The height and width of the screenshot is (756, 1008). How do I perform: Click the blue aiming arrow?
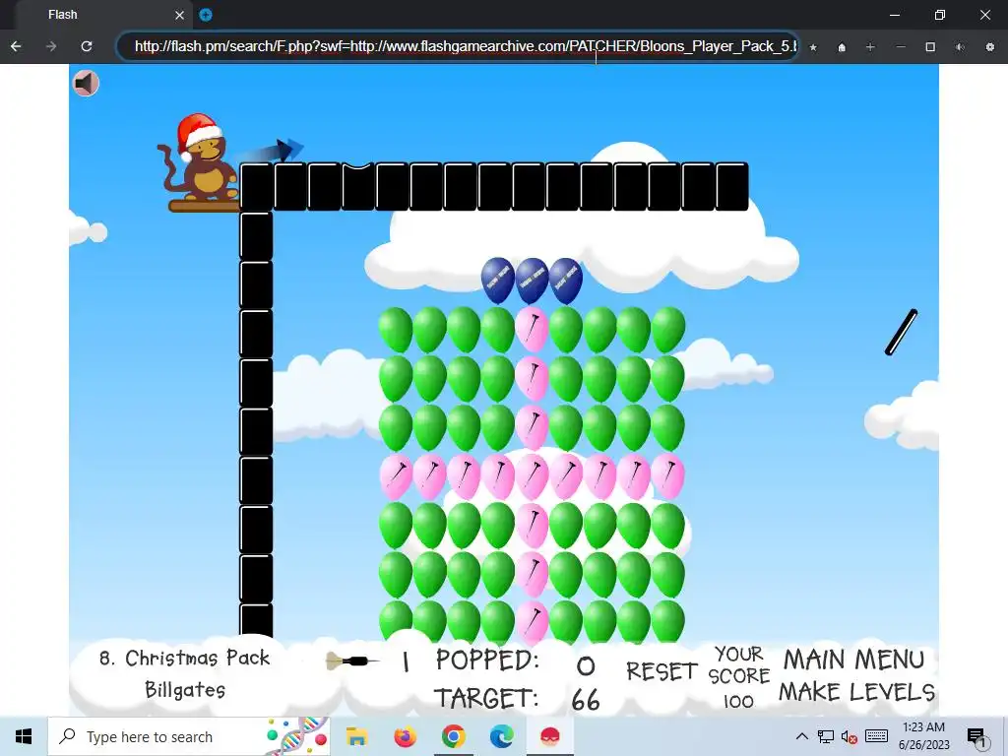pyautogui.click(x=270, y=153)
